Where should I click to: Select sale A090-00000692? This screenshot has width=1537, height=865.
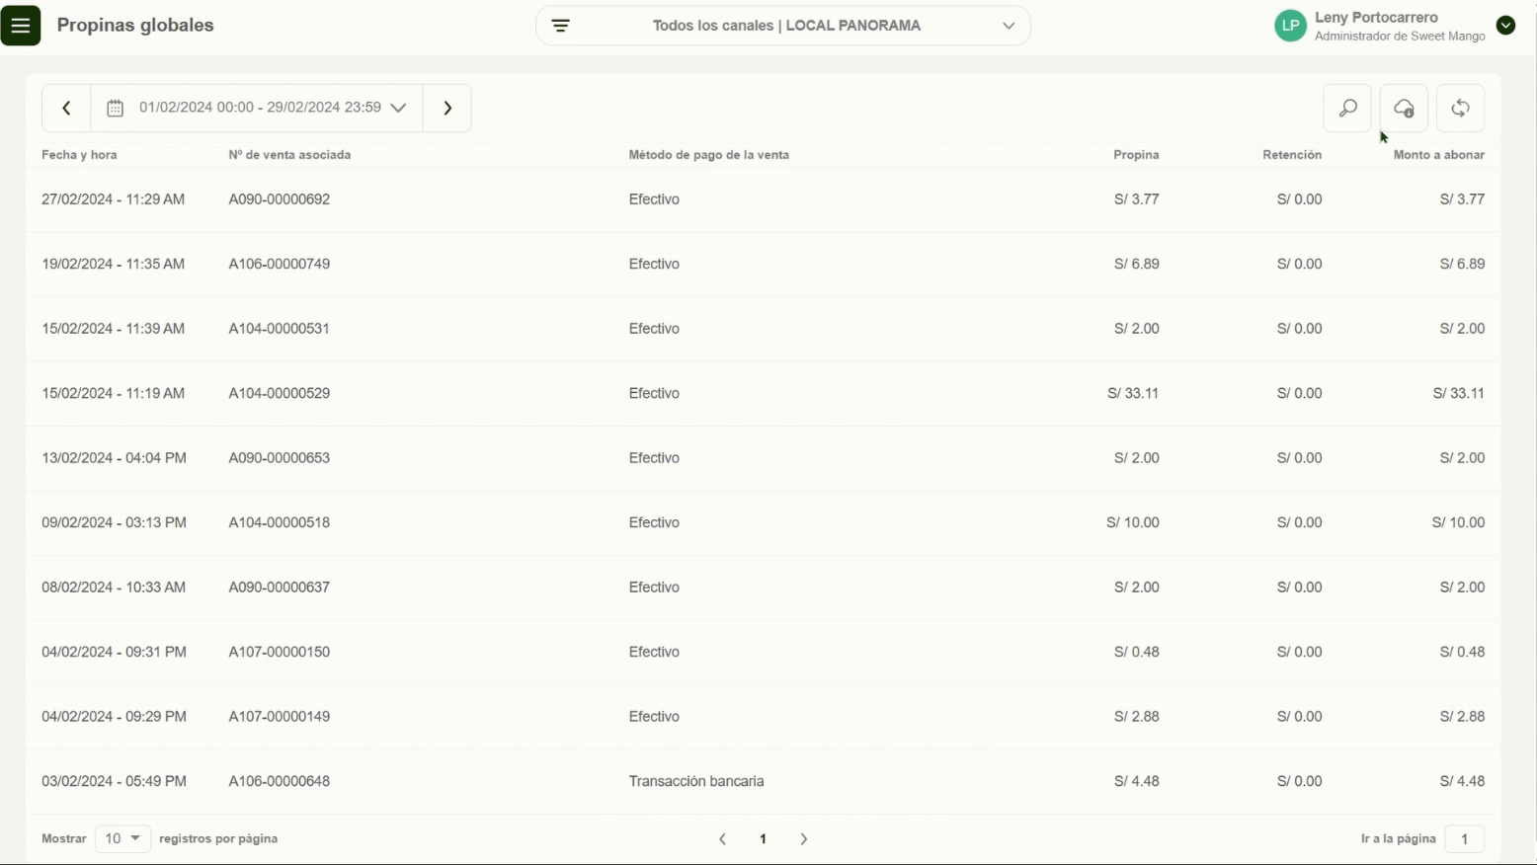click(280, 199)
